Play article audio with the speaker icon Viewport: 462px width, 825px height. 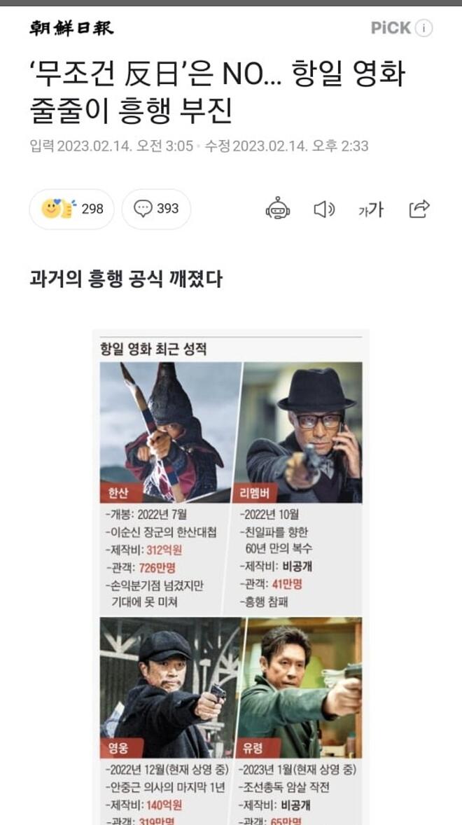[x=324, y=209]
